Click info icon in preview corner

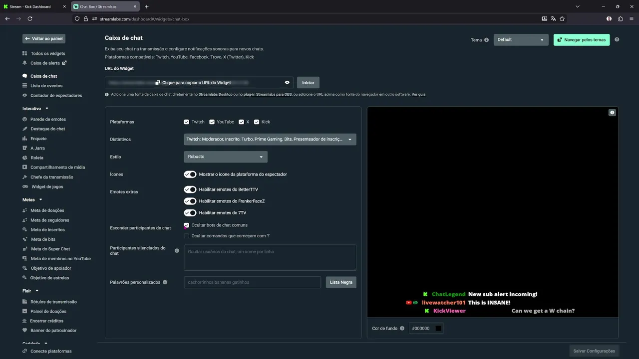point(612,113)
